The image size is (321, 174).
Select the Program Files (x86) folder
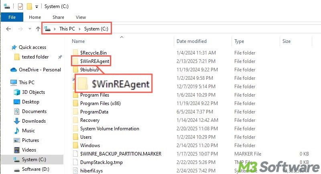click(100, 103)
